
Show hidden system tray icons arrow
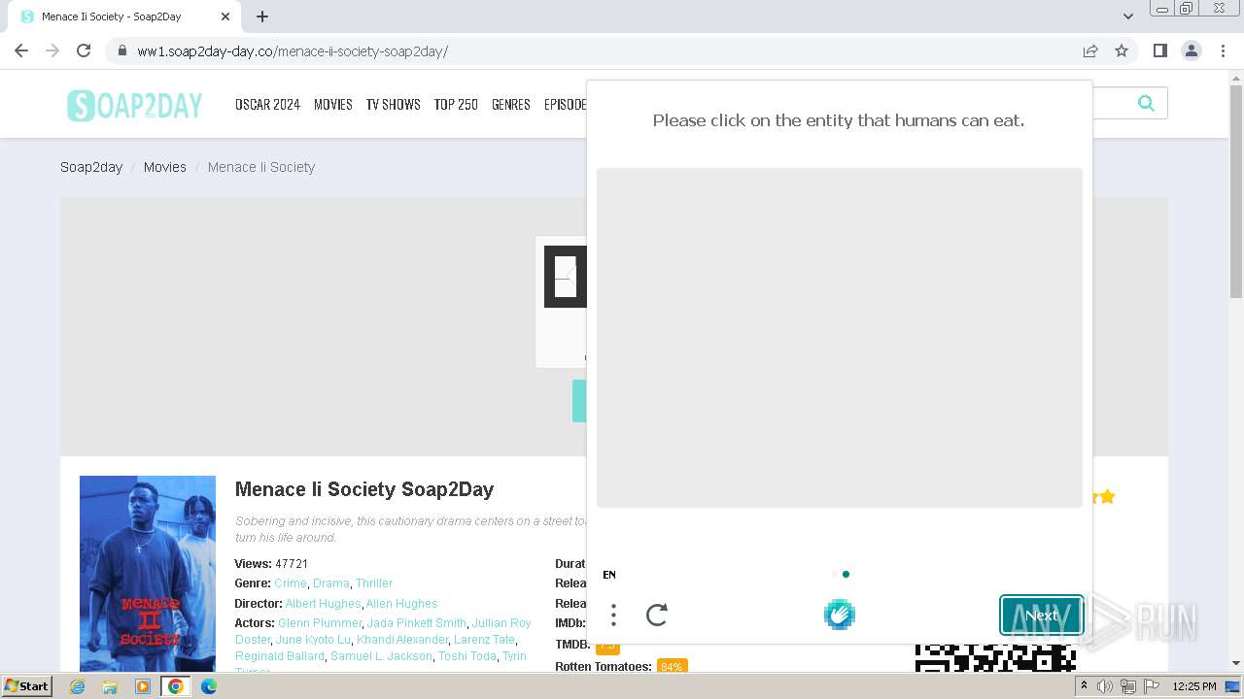(1085, 686)
